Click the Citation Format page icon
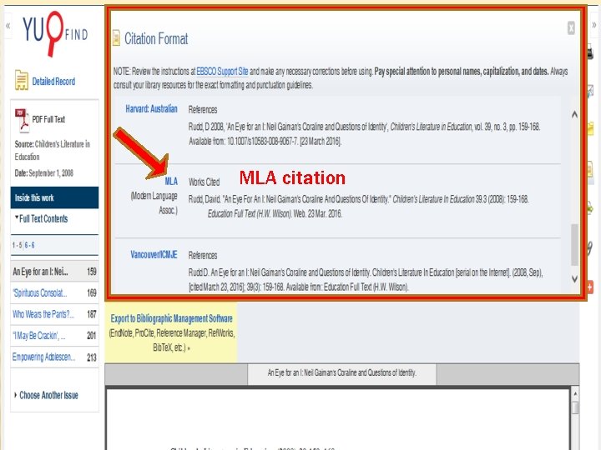The width and height of the screenshot is (601, 450). point(116,38)
